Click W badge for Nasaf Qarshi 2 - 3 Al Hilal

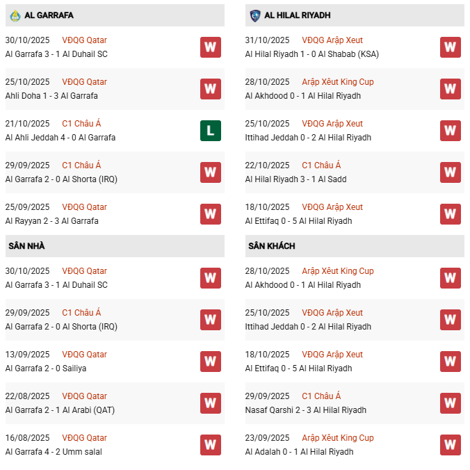point(451,403)
